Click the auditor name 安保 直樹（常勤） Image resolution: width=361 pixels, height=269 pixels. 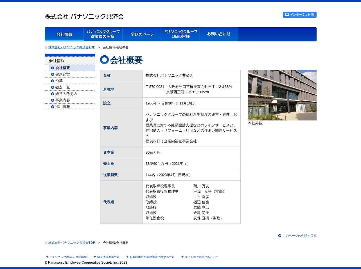click(208, 218)
